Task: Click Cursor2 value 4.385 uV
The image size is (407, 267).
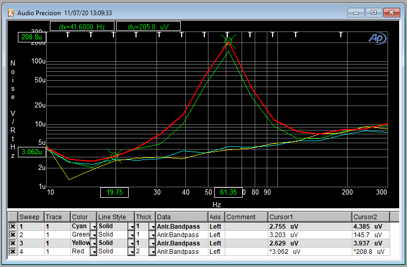Action: click(x=368, y=226)
